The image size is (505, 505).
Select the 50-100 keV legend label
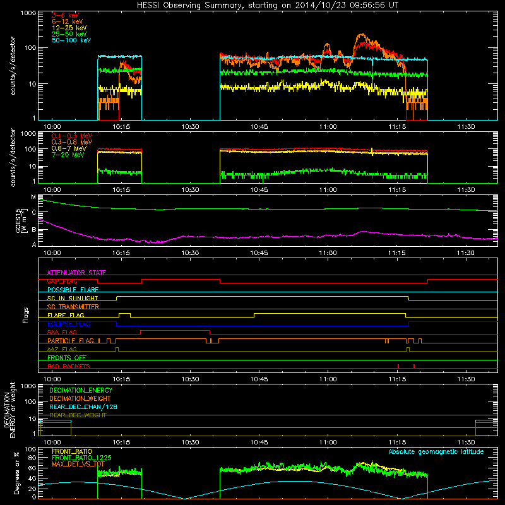pos(71,40)
